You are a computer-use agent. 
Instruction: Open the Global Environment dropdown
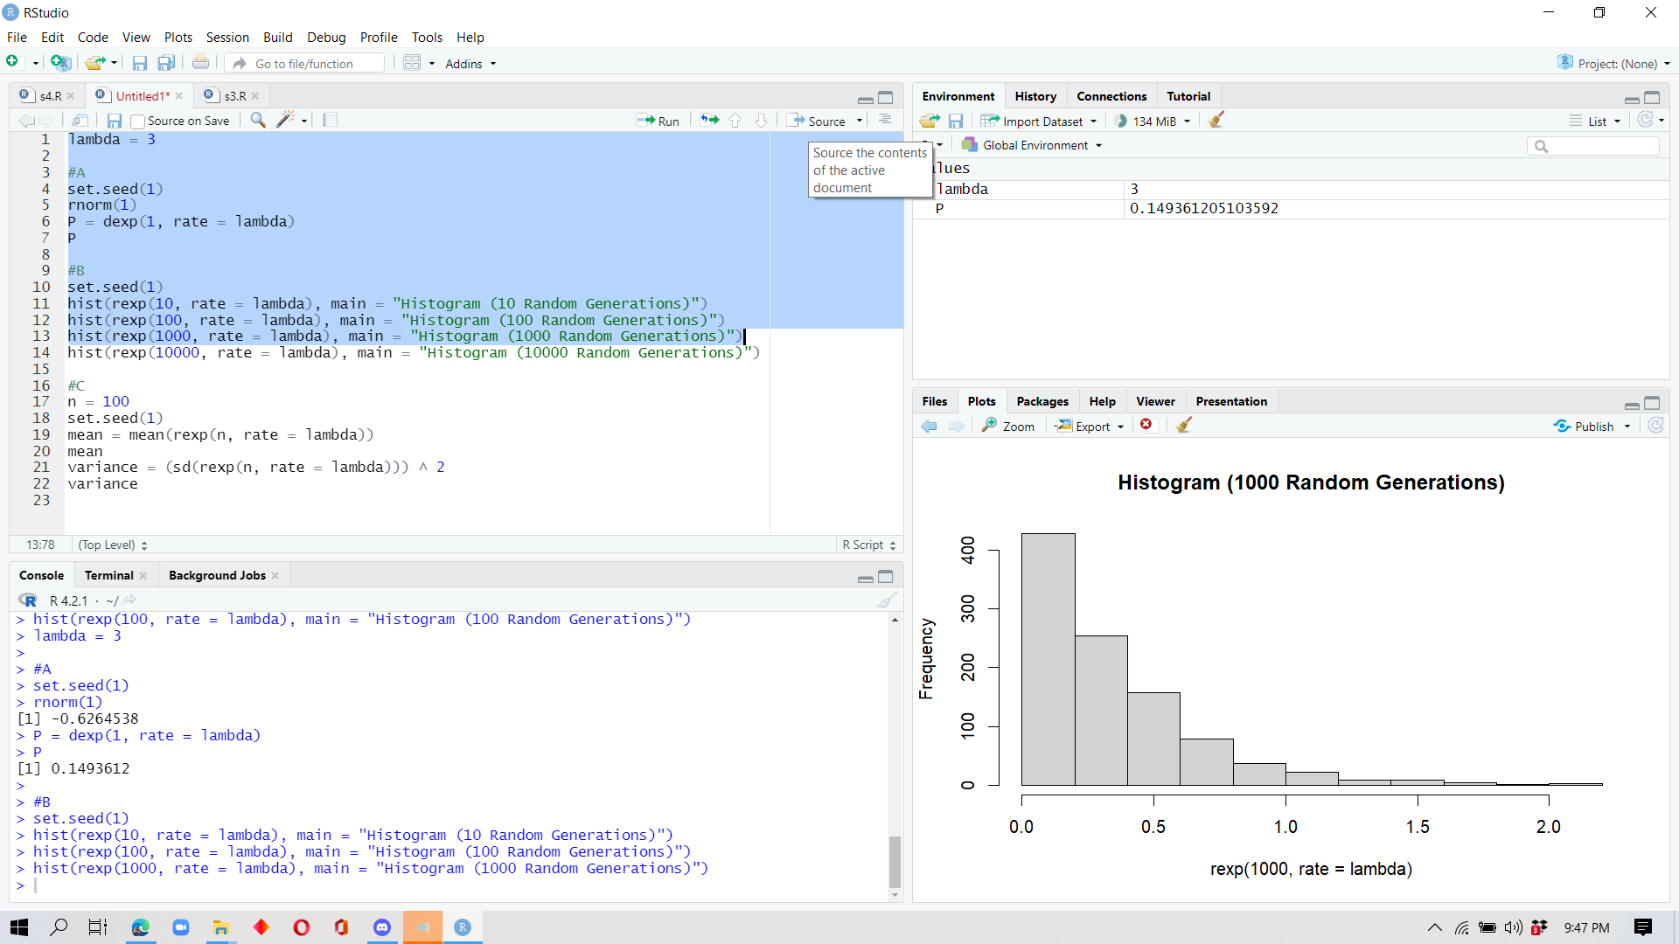pos(1030,144)
